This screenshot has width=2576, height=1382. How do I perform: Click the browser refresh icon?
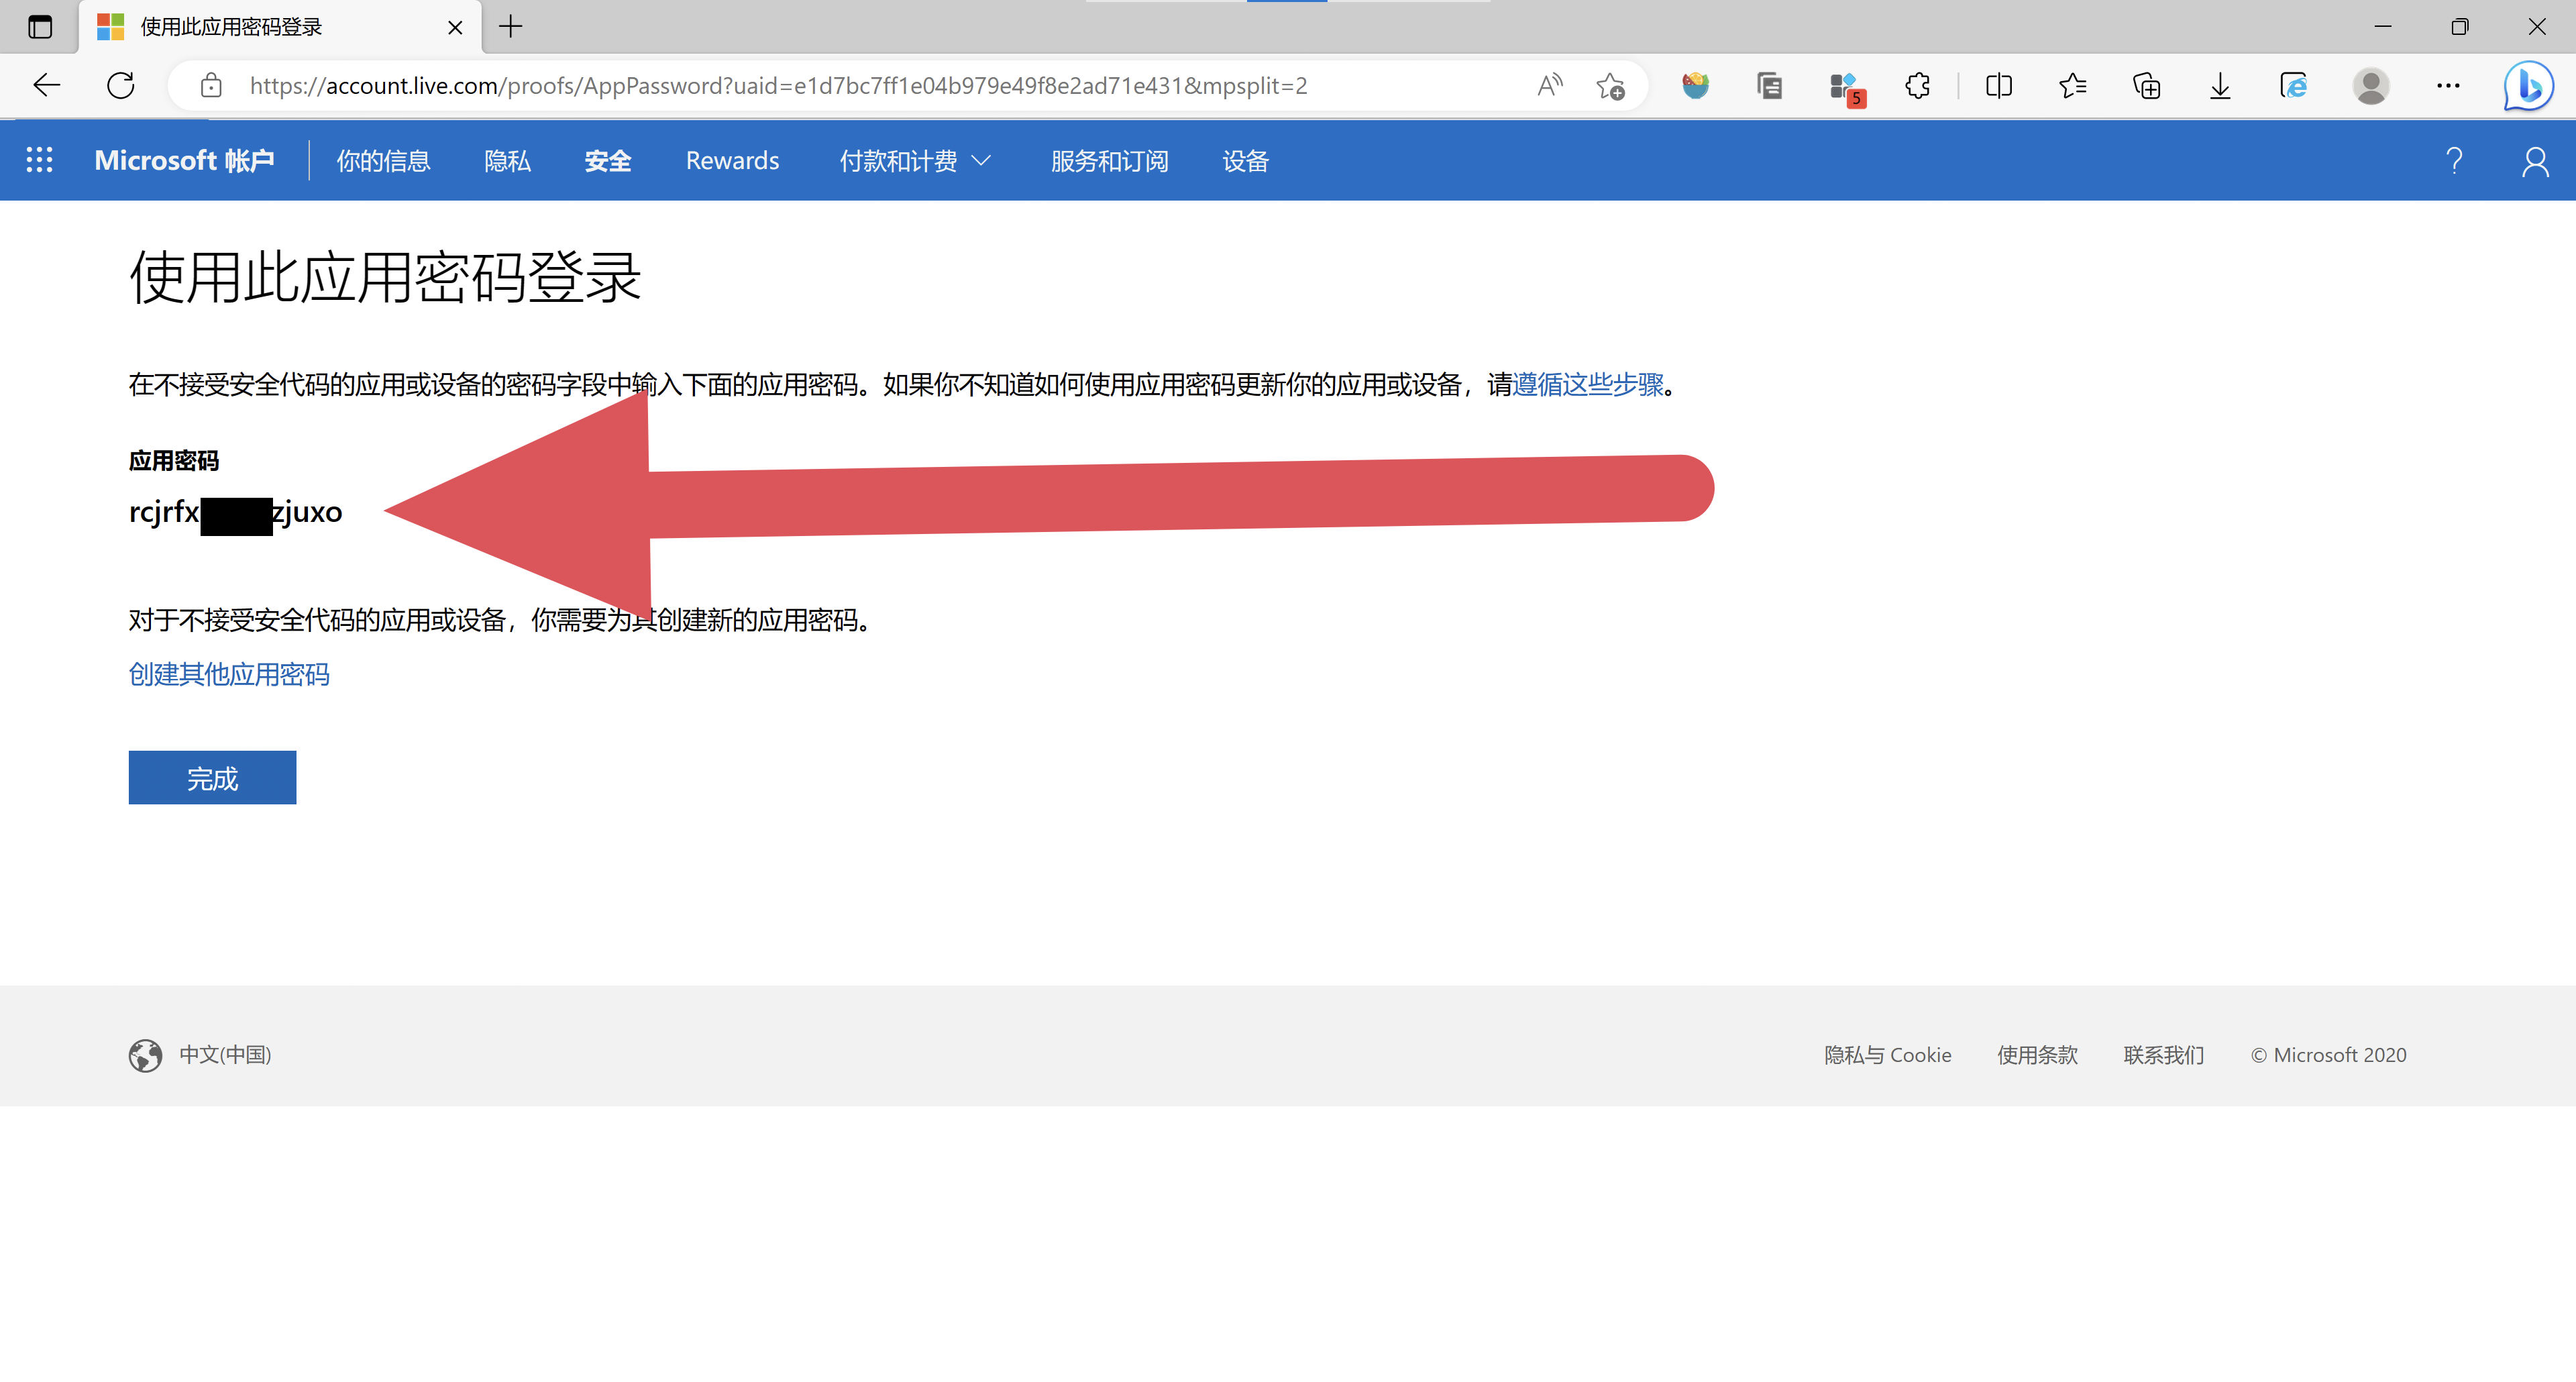[x=121, y=86]
